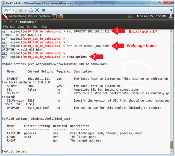The image size is (175, 156).
Task: Click 'set URIPATH ms10_018.html' command text
Action: click(x=88, y=46)
